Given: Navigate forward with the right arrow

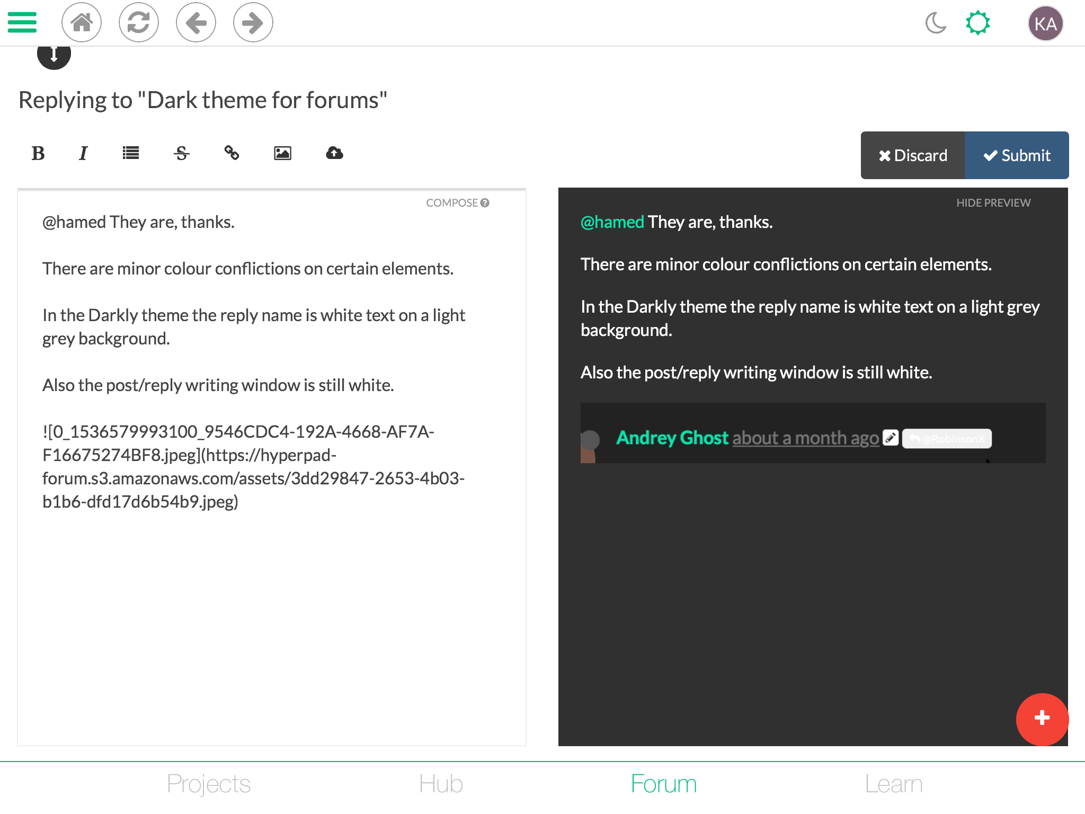Looking at the screenshot, I should pos(253,22).
